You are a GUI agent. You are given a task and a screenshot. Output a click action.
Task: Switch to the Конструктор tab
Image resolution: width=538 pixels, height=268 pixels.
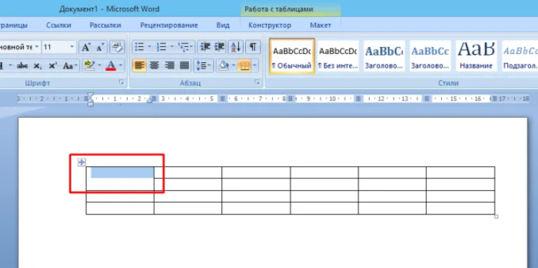pyautogui.click(x=270, y=25)
